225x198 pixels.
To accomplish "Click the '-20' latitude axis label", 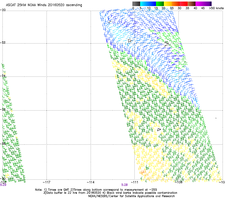I will coord(3,10).
